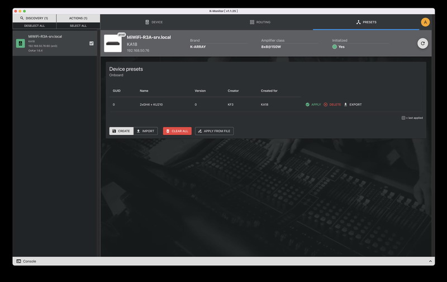Image resolution: width=447 pixels, height=282 pixels.
Task: Click the KA18 amplifier thumbnail image
Action: click(x=112, y=43)
